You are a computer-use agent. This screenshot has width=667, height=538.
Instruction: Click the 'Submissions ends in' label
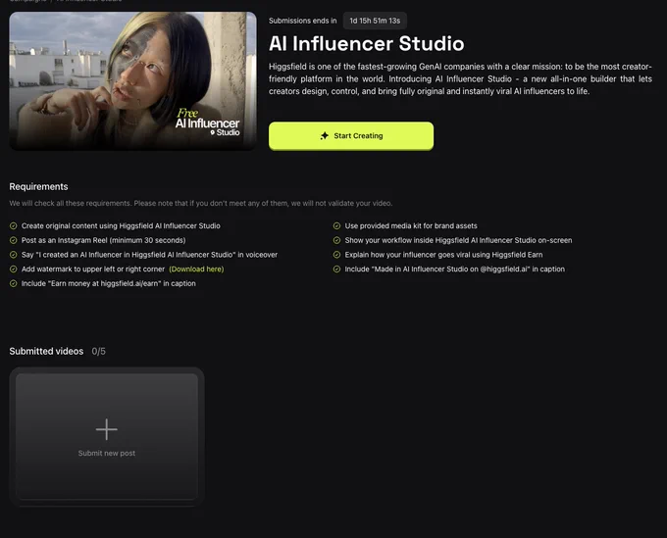pyautogui.click(x=302, y=21)
